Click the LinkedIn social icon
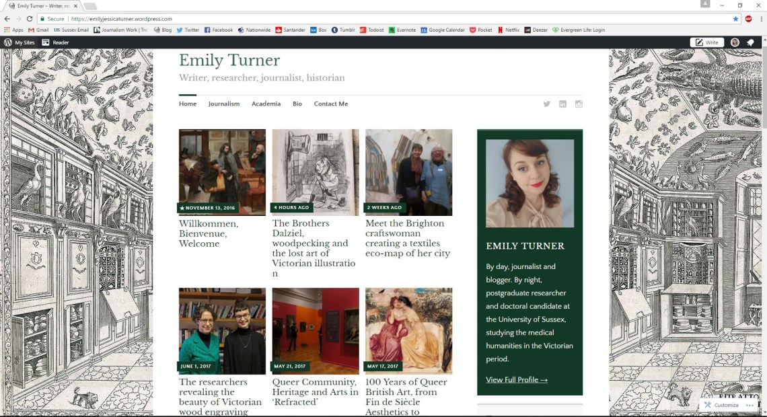This screenshot has height=417, width=767. click(x=562, y=104)
